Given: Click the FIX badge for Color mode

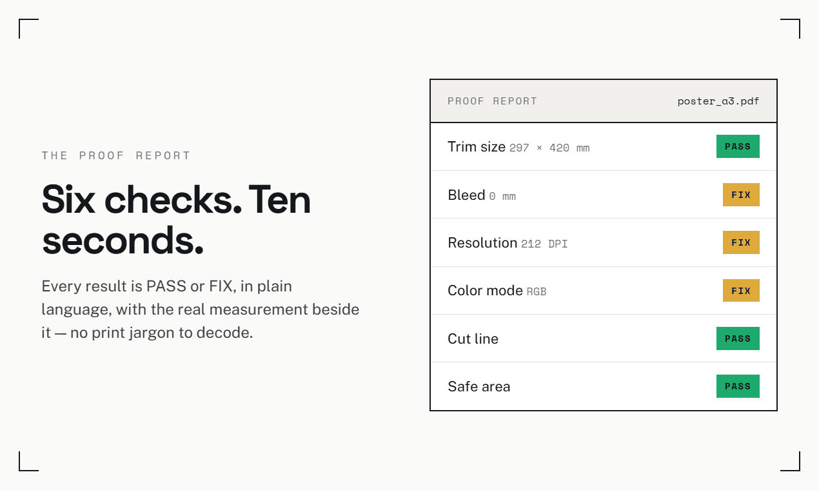Looking at the screenshot, I should [x=741, y=291].
